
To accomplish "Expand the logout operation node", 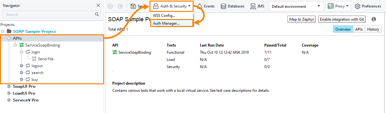I will pos(21,66).
